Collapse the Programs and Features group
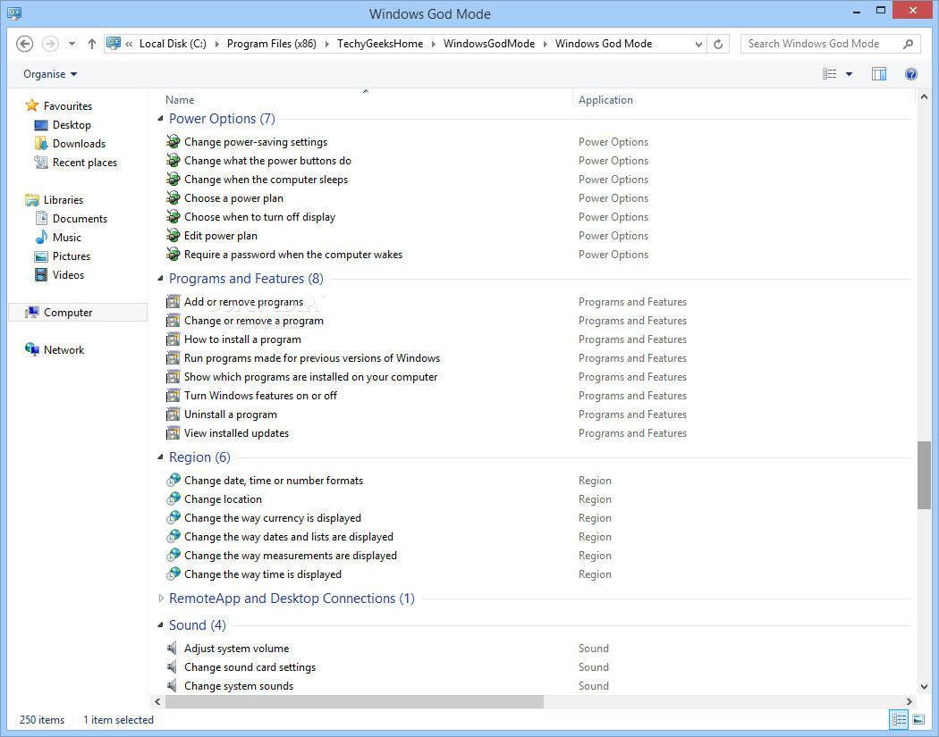Screen dimensions: 939x737 click(x=160, y=278)
